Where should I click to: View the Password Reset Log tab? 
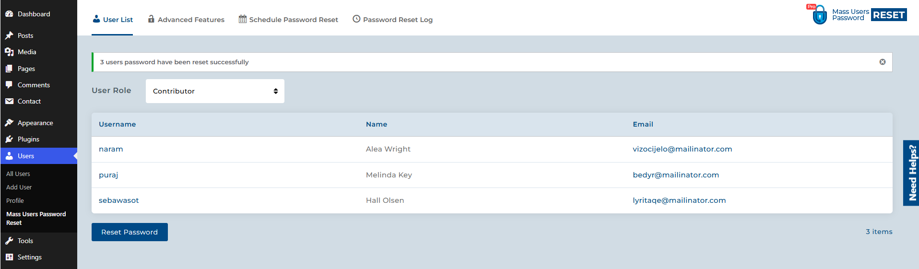point(392,20)
